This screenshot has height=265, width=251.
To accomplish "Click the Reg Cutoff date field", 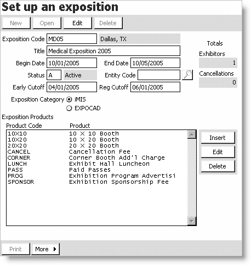I will (155, 87).
